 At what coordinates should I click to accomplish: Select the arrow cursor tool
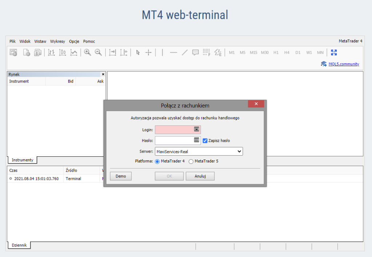tap(138, 52)
